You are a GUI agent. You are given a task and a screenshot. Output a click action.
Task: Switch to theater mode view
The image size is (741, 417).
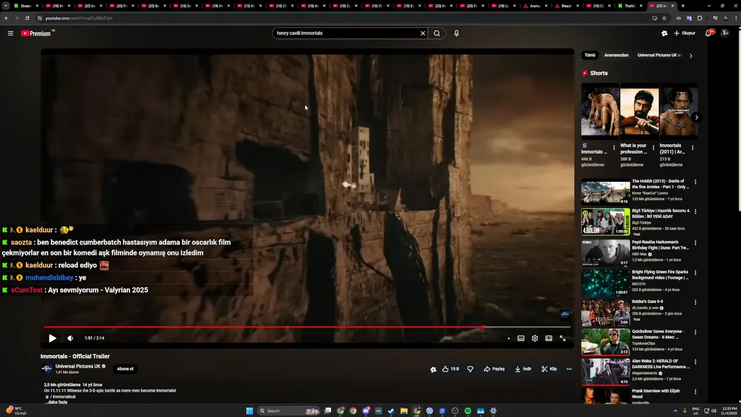pyautogui.click(x=549, y=338)
